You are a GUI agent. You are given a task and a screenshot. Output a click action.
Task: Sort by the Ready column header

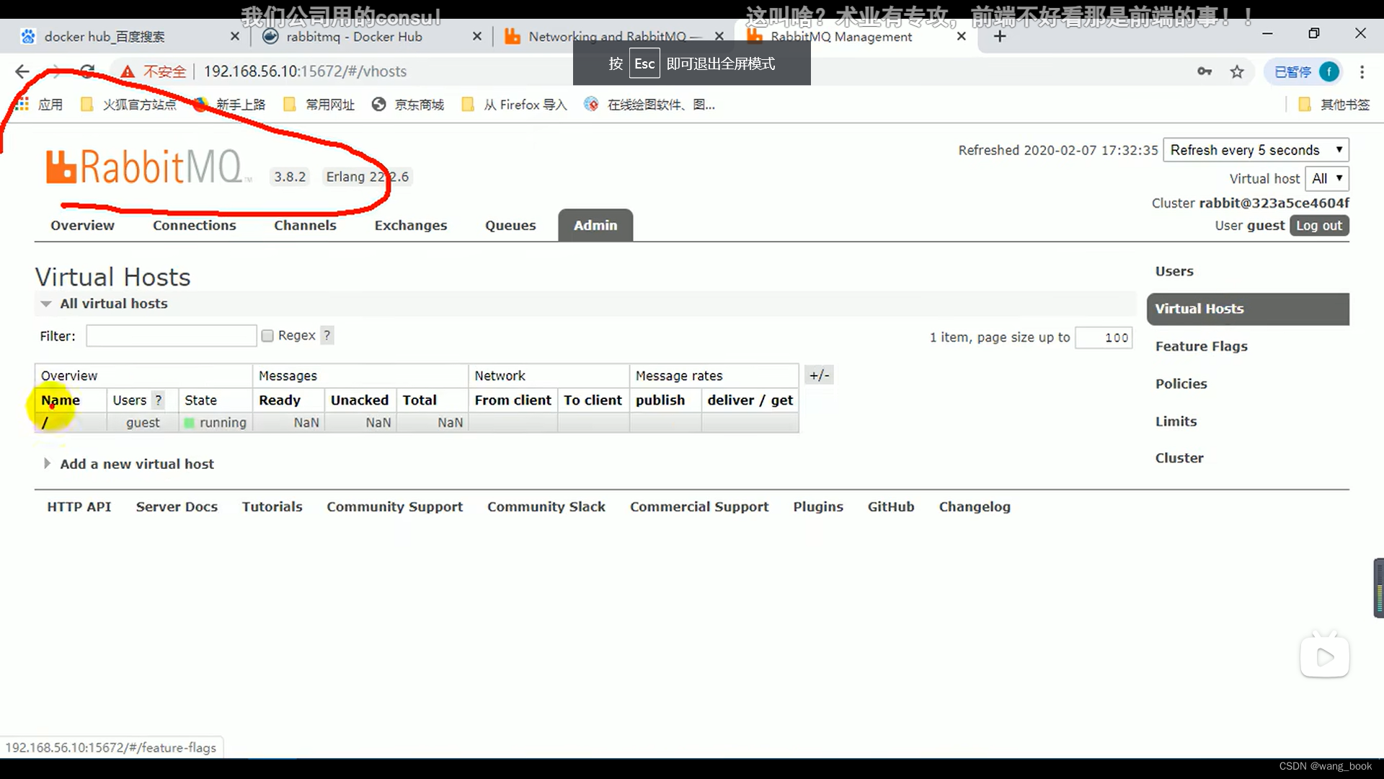pyautogui.click(x=280, y=400)
